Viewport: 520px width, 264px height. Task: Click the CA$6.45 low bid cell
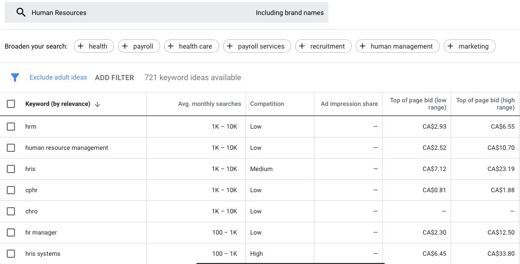[x=435, y=254]
